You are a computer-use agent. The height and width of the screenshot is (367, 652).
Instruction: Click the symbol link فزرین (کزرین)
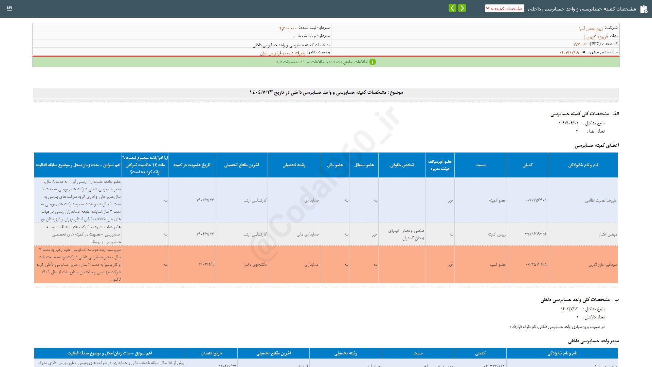(x=596, y=37)
